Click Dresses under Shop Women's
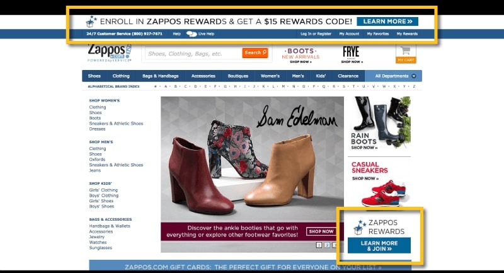Viewport: 504px width, 273px height. (97, 129)
